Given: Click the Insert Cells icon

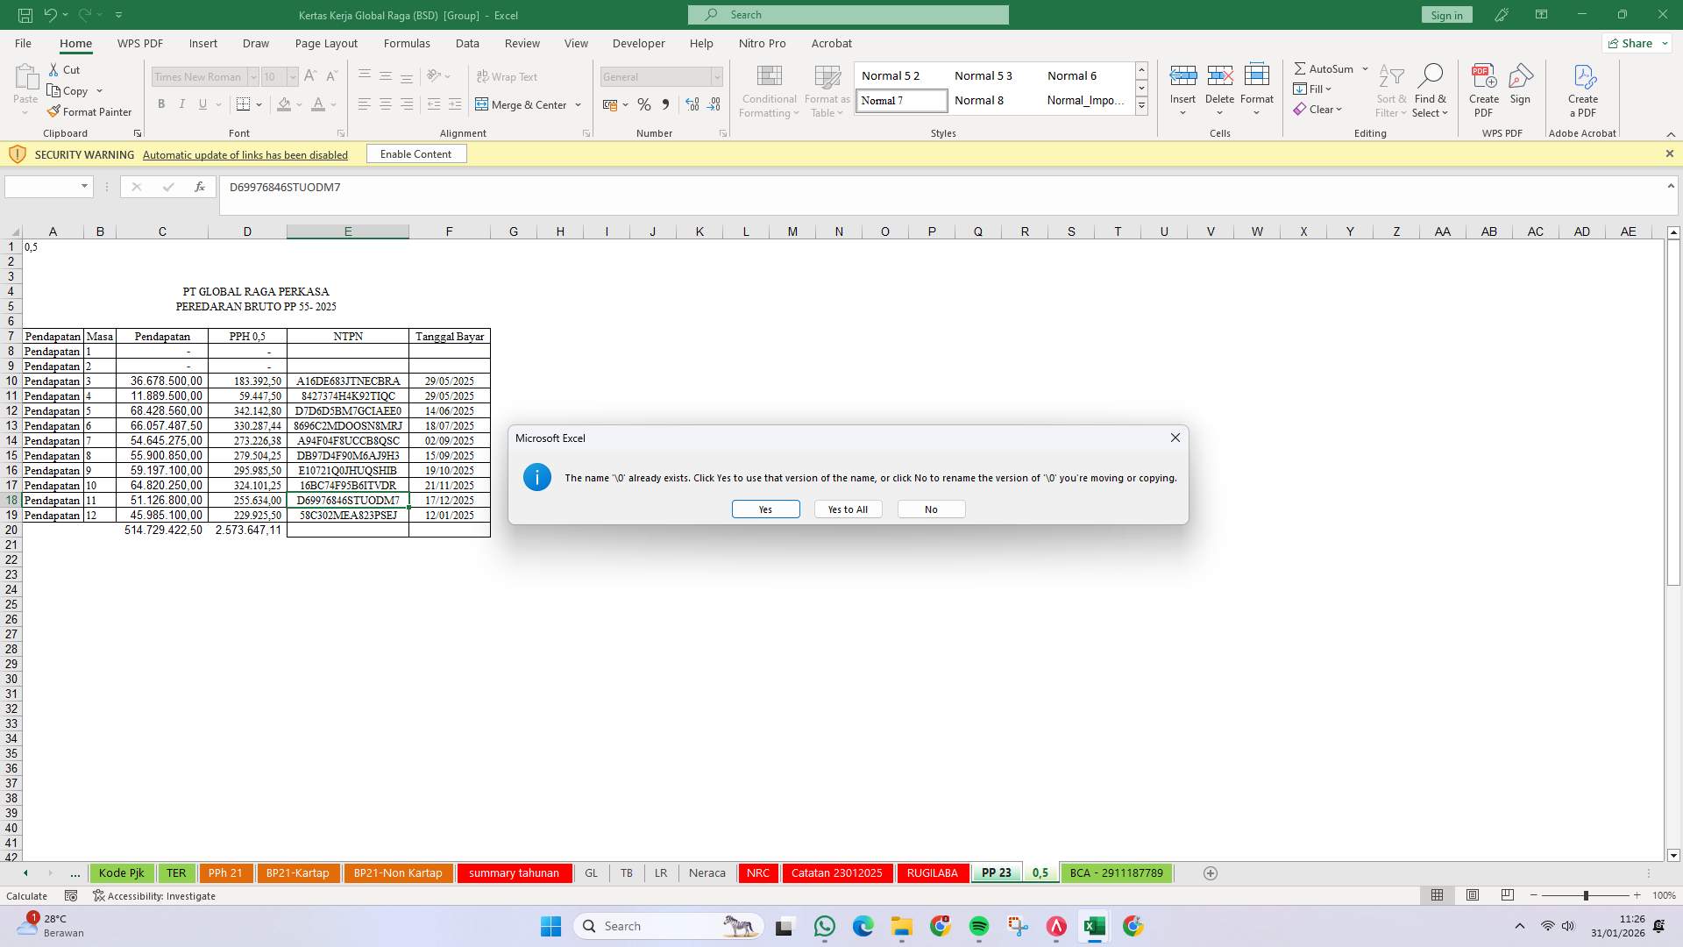Looking at the screenshot, I should (x=1183, y=75).
